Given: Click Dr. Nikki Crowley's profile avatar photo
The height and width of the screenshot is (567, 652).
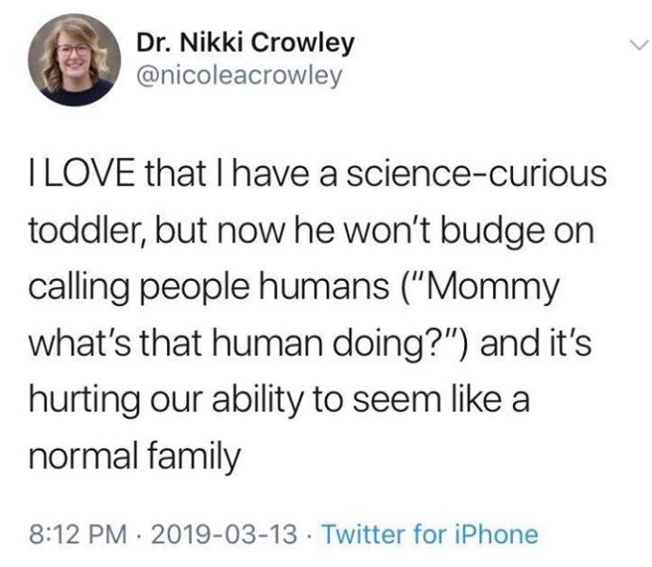Looking at the screenshot, I should coord(73,64).
